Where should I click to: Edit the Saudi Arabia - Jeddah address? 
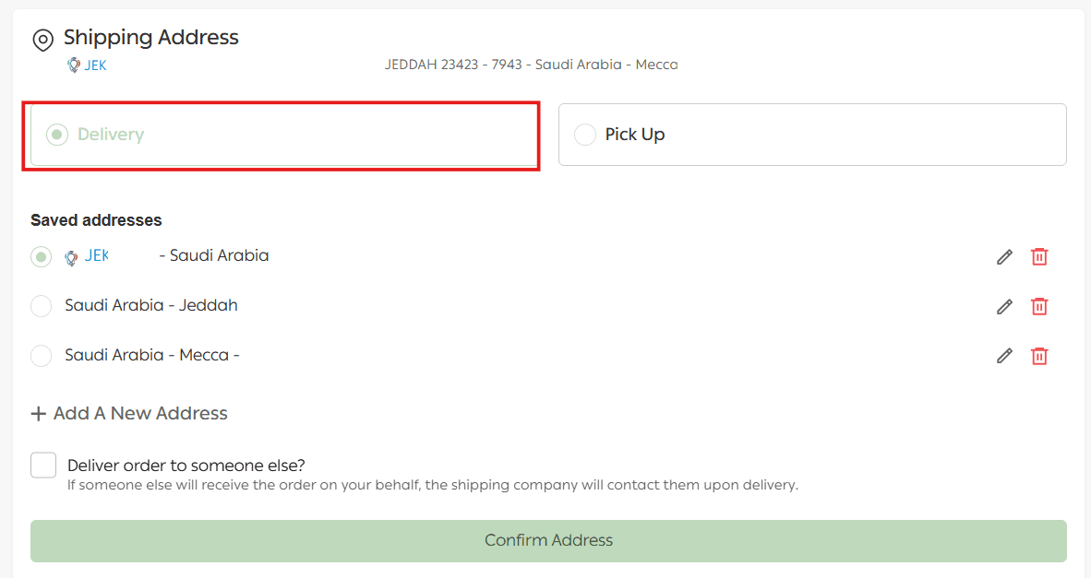point(1004,307)
